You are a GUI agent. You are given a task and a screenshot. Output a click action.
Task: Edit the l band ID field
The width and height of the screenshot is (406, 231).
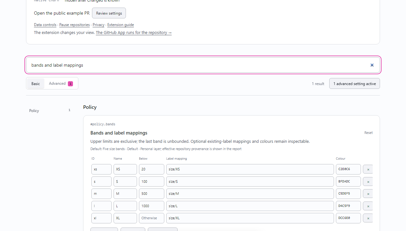101,206
